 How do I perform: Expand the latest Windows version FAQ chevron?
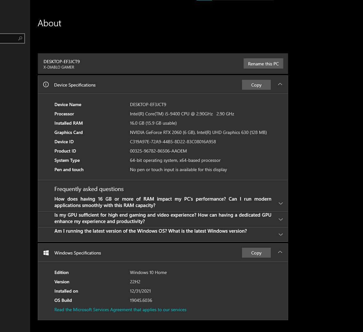click(x=281, y=235)
